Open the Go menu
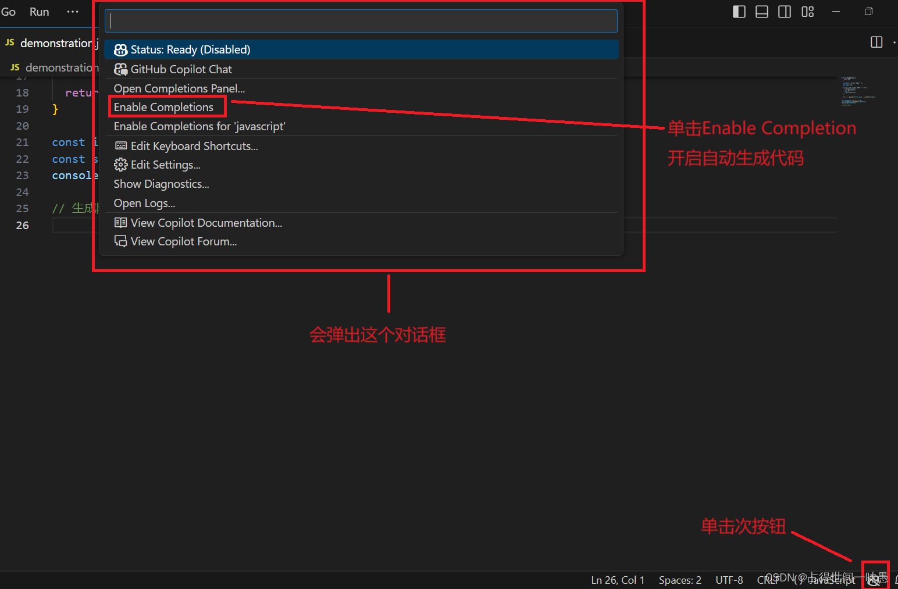Image resolution: width=898 pixels, height=589 pixels. pyautogui.click(x=8, y=12)
